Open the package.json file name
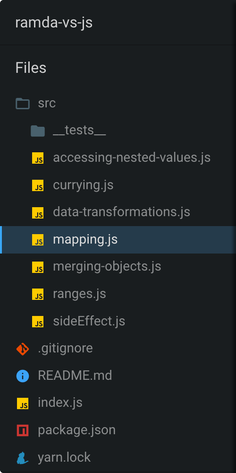Screen dimensions: 236x473 click(x=77, y=430)
